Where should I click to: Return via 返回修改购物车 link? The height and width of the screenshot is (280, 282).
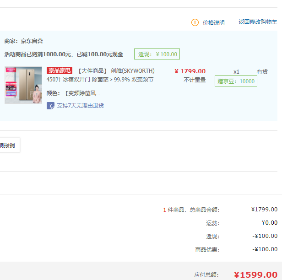(258, 22)
